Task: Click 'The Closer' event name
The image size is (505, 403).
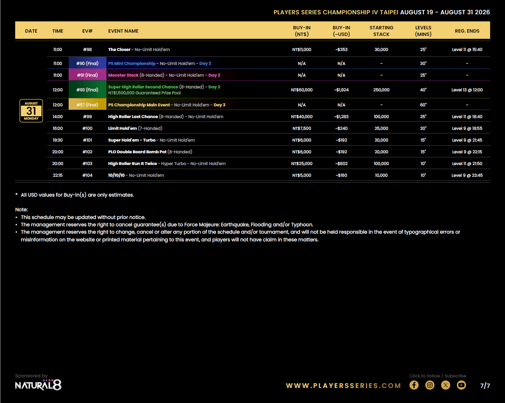Action: pos(119,50)
